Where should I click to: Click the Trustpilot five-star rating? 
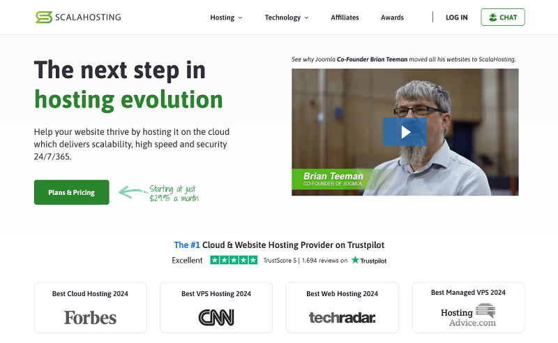(x=234, y=261)
